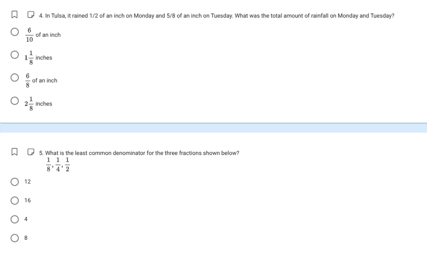
Task: Bookmark question 5 about least common denominator
Action: pos(14,152)
